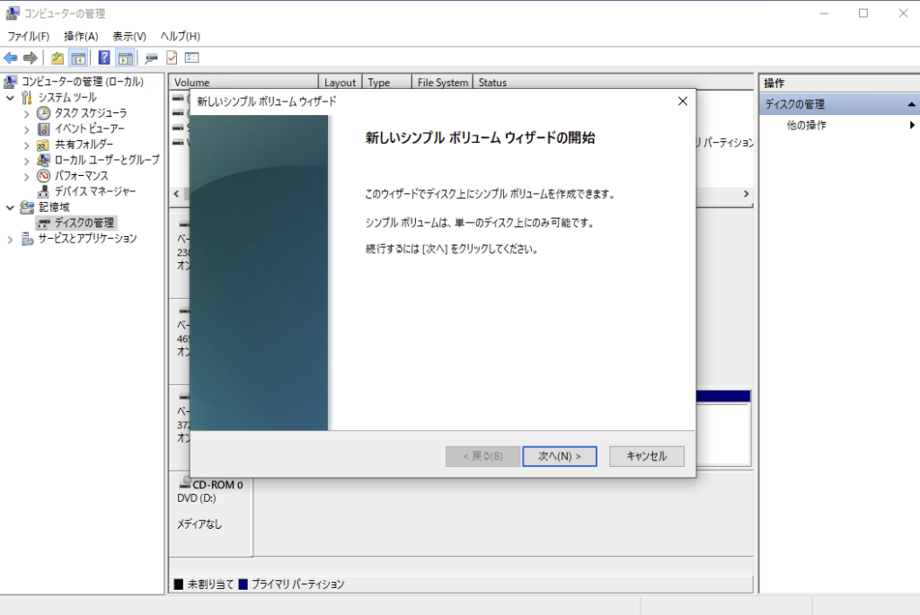Toggle the Show/Hide Action Pane toolbar icon
The width and height of the screenshot is (920, 615).
pos(125,58)
